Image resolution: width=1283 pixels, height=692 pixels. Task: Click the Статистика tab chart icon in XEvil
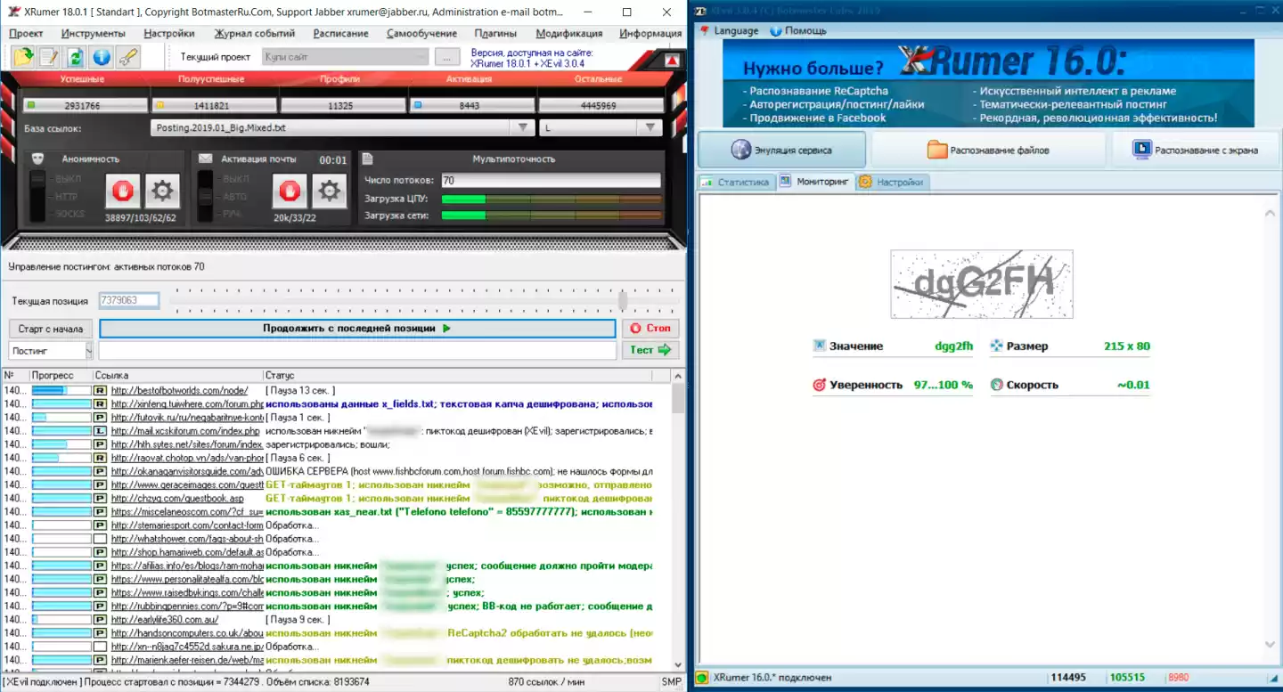coord(708,182)
